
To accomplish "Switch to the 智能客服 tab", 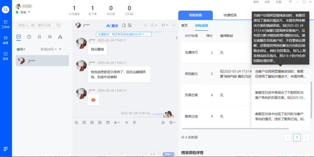I will pyautogui.click(x=195, y=15).
